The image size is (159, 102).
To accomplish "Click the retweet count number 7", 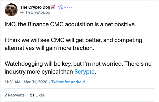I will pyautogui.click(x=6, y=95).
